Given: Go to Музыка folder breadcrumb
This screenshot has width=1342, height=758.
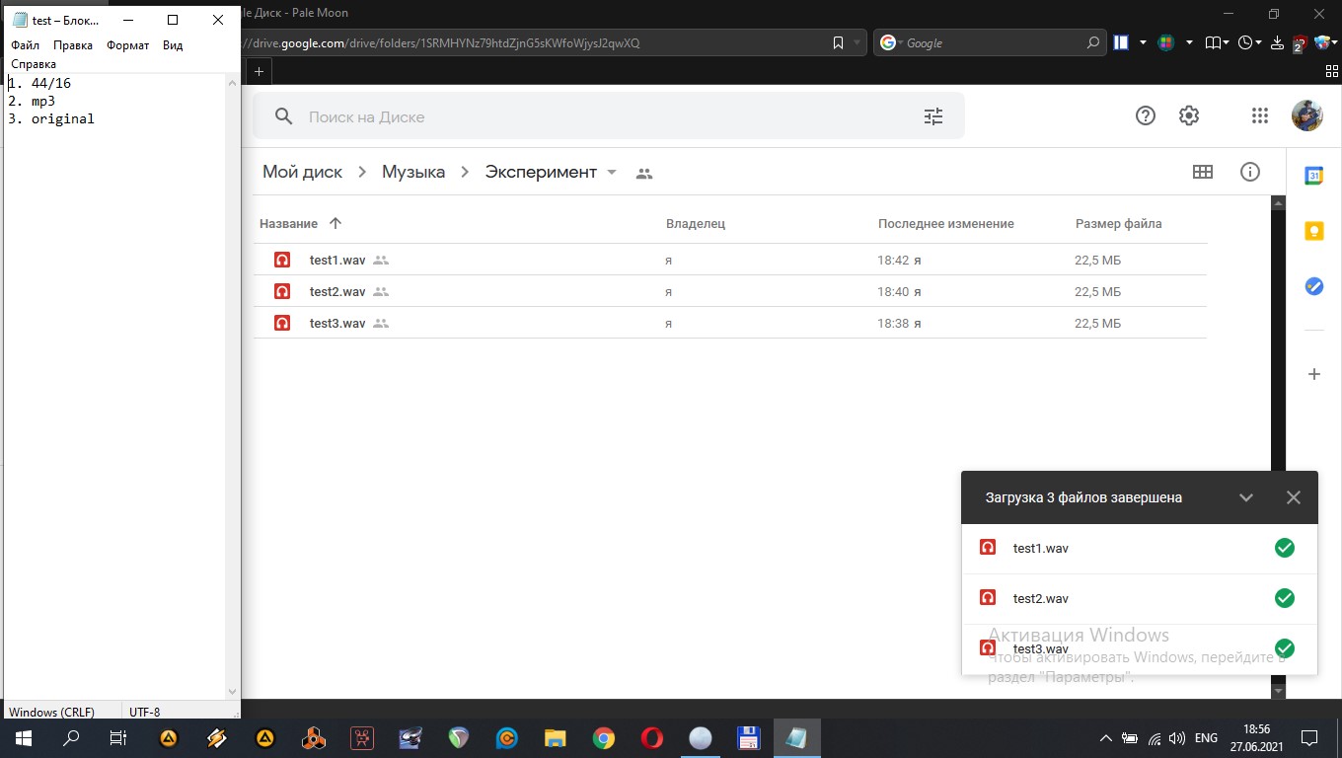Looking at the screenshot, I should click(413, 172).
